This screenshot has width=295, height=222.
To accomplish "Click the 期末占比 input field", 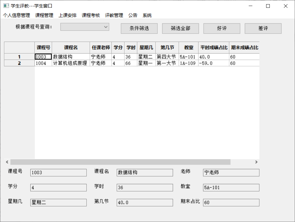I will (231, 203).
